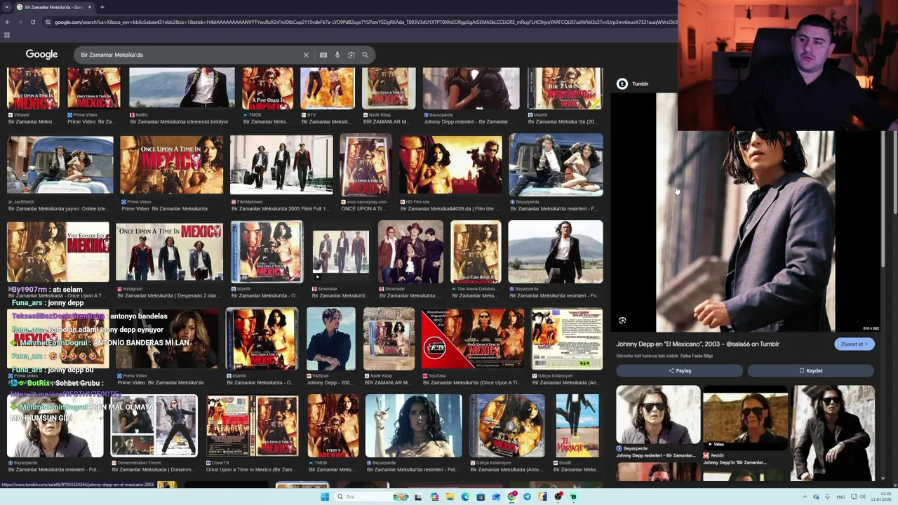This screenshot has height=505, width=898.
Task: Open the Instagram Once Upon A Time result
Action: point(169,251)
